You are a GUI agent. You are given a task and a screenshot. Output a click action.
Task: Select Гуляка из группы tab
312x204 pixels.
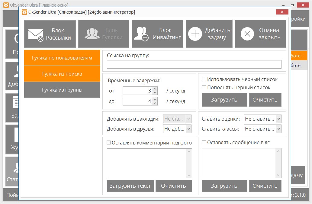62,90
